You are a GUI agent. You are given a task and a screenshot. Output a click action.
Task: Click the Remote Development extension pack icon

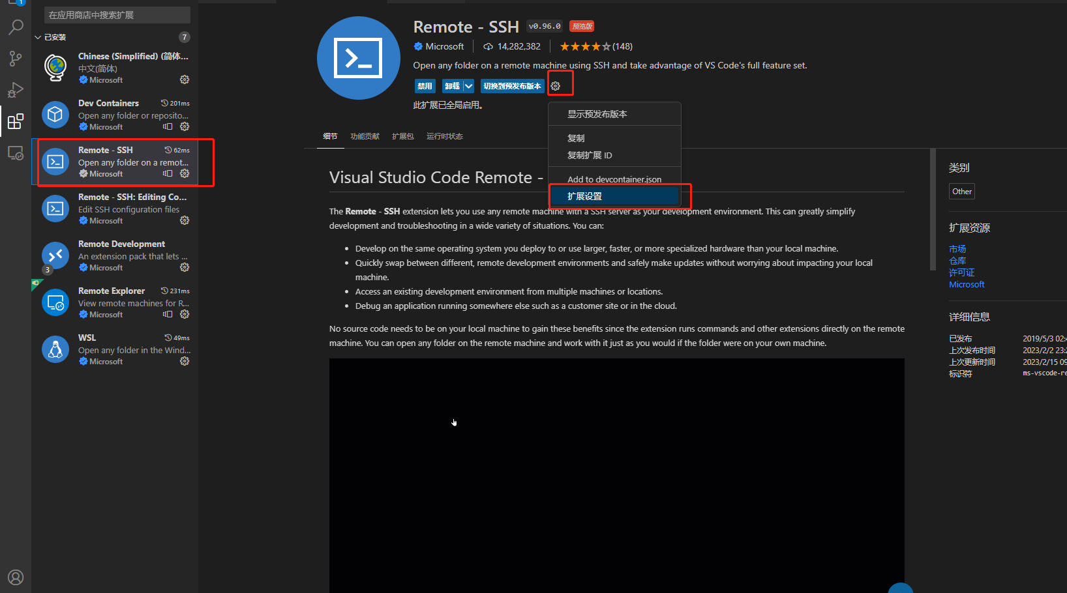click(x=55, y=255)
